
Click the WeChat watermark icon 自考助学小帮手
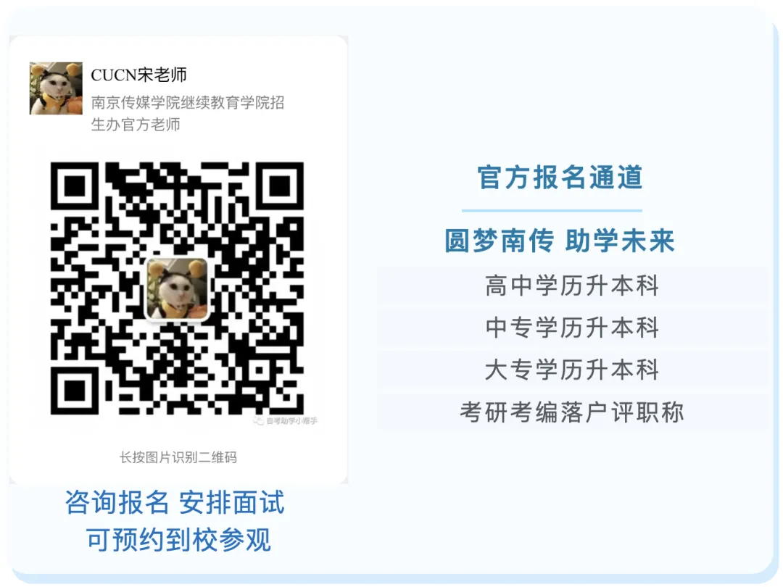(x=258, y=421)
